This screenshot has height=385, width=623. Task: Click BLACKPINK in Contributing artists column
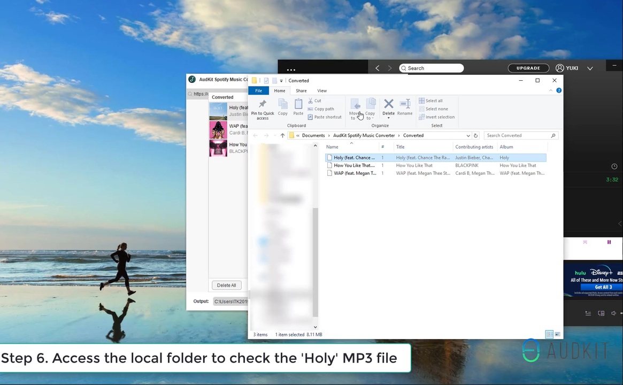click(x=466, y=166)
